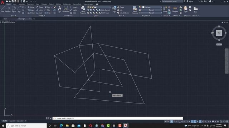The height and width of the screenshot is (128, 229).
Task: Toggle 2D object snap in status bar
Action: 195,122
